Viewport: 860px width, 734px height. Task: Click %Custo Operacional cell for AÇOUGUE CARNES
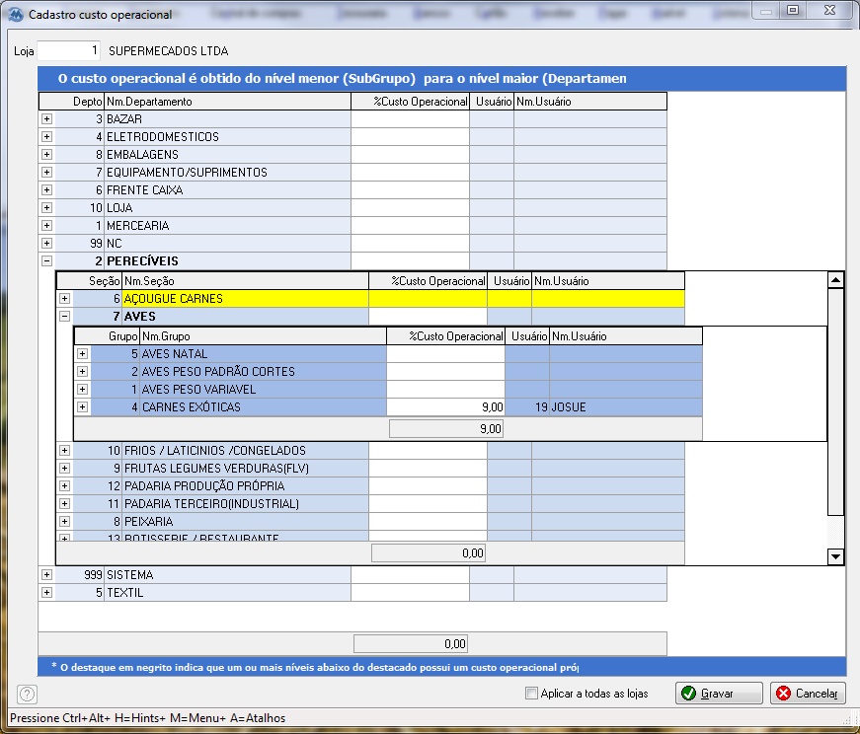pos(428,298)
